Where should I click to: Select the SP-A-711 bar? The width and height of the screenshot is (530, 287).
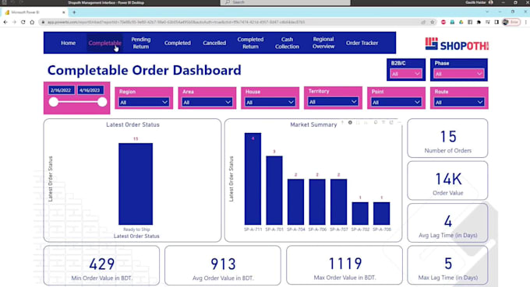click(253, 179)
